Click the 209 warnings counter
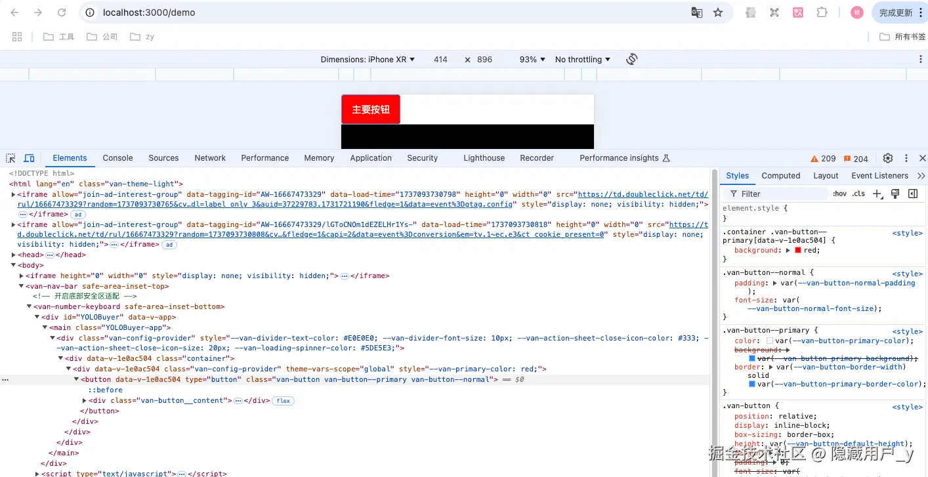The height and width of the screenshot is (477, 928). (x=823, y=159)
